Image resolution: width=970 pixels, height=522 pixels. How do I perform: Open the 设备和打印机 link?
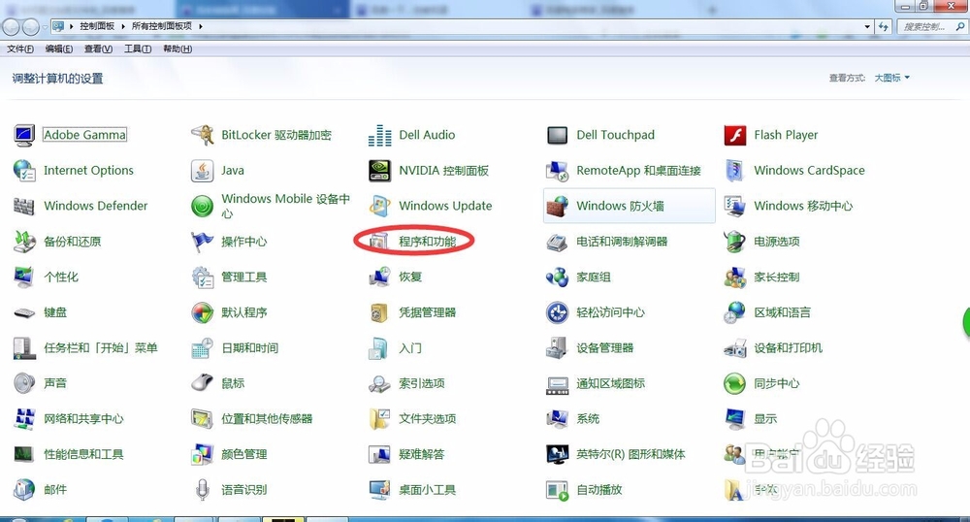tap(788, 347)
